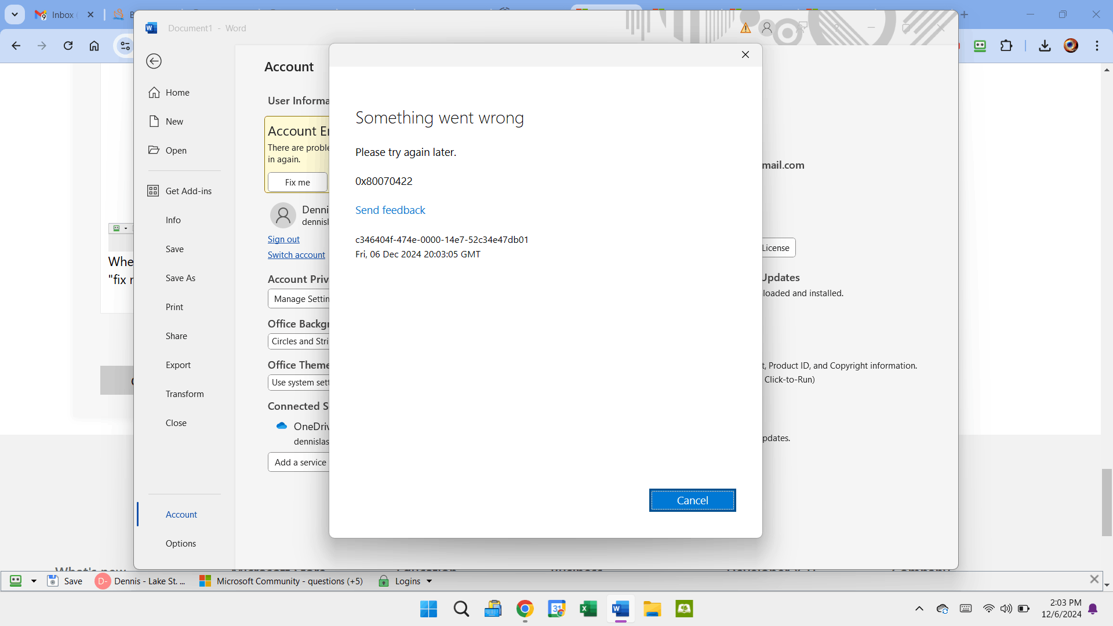1113x626 pixels.
Task: Click the Windows Start button
Action: tap(428, 609)
